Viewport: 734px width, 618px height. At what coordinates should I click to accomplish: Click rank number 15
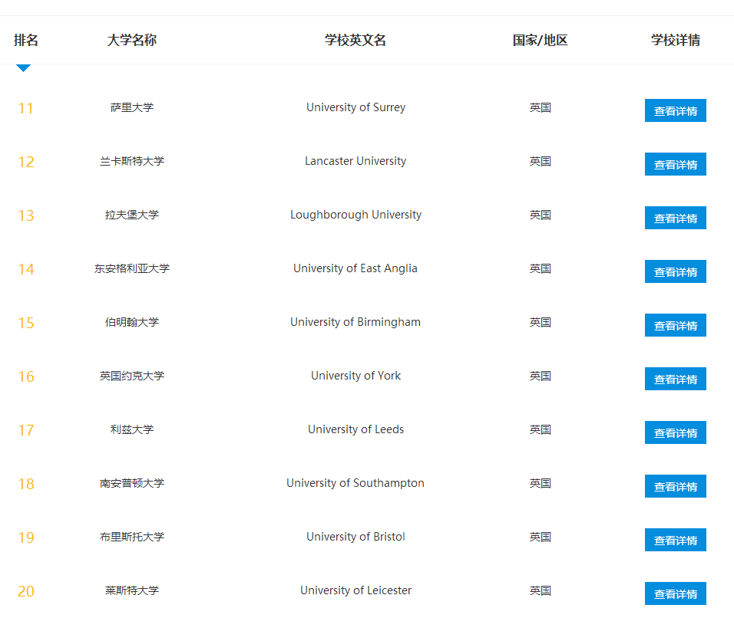tap(26, 323)
